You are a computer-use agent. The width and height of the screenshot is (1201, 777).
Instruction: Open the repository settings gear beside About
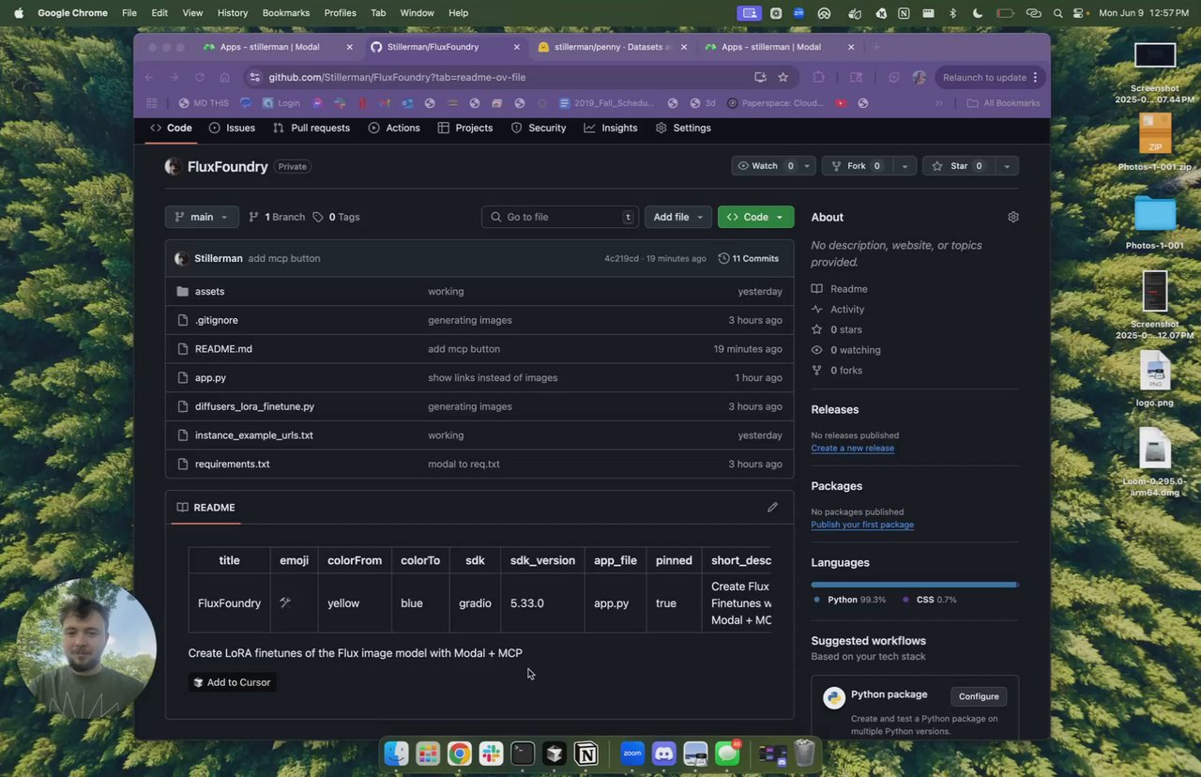tap(1013, 217)
